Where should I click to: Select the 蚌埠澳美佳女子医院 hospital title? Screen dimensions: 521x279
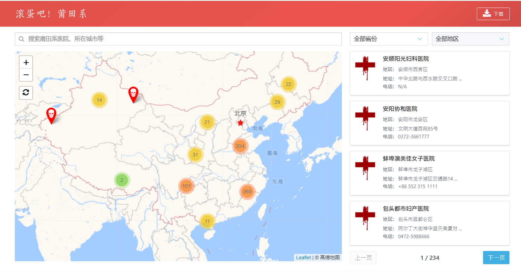click(x=409, y=158)
